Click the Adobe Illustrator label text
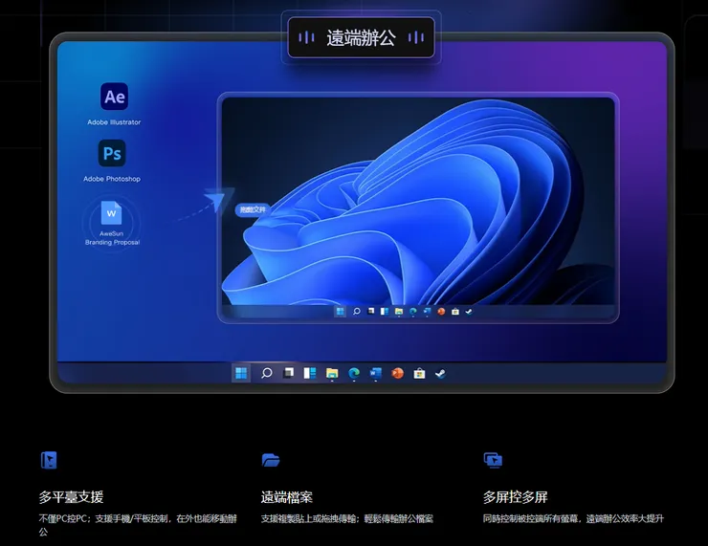The height and width of the screenshot is (546, 708). (x=114, y=121)
